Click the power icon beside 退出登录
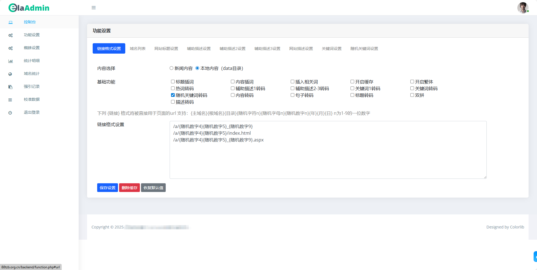This screenshot has width=537, height=270. click(x=10, y=113)
